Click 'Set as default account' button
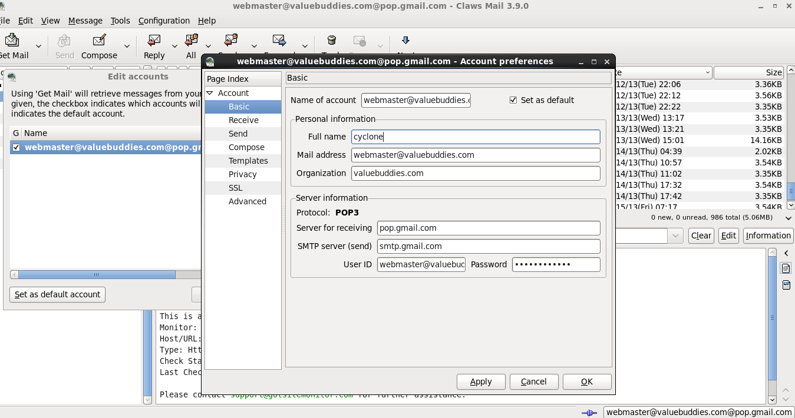The width and height of the screenshot is (795, 418). [58, 294]
